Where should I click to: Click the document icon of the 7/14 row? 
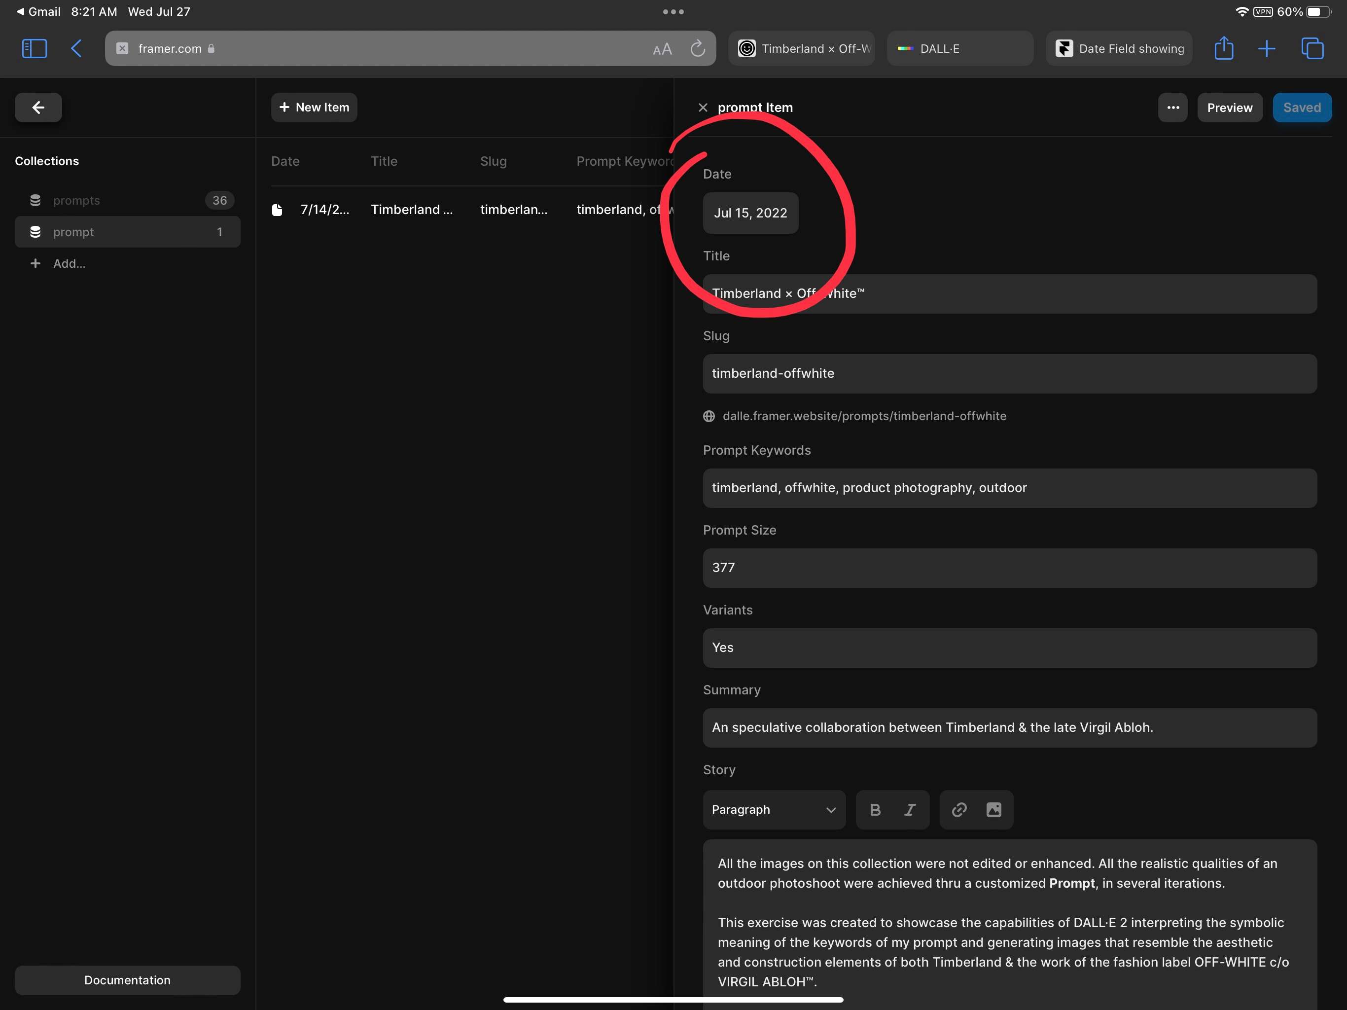(277, 210)
